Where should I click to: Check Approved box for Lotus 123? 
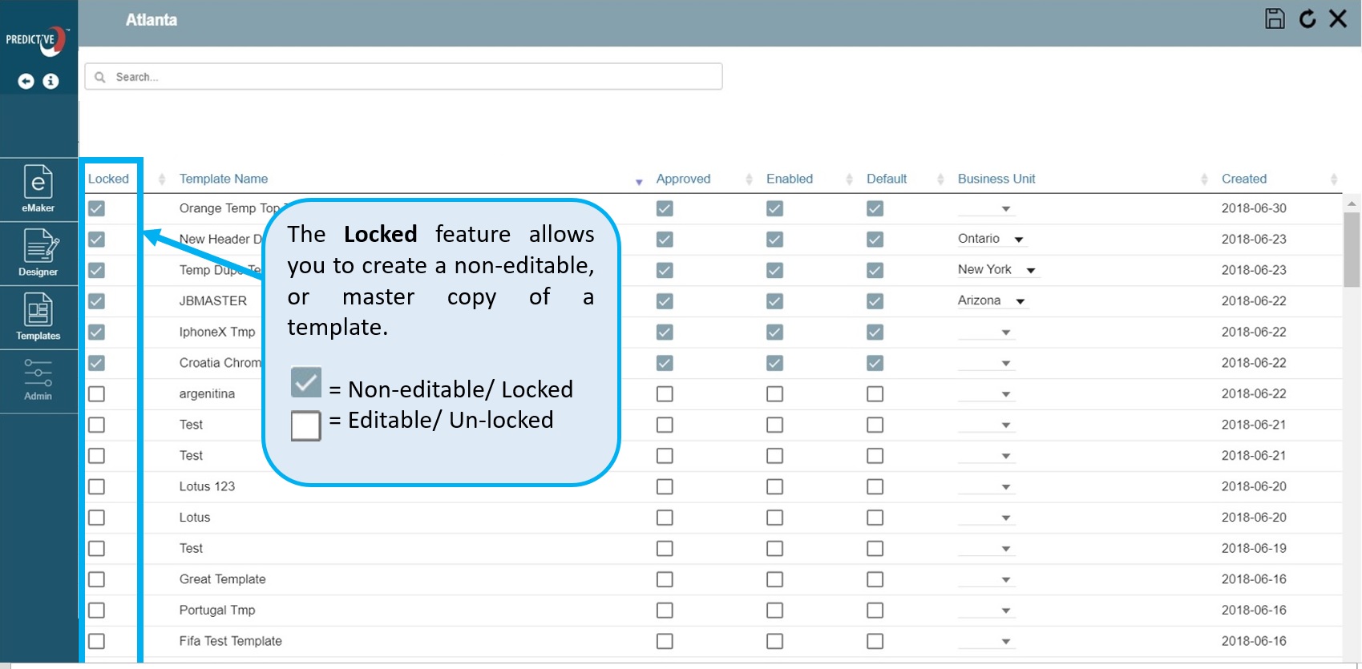pyautogui.click(x=665, y=486)
